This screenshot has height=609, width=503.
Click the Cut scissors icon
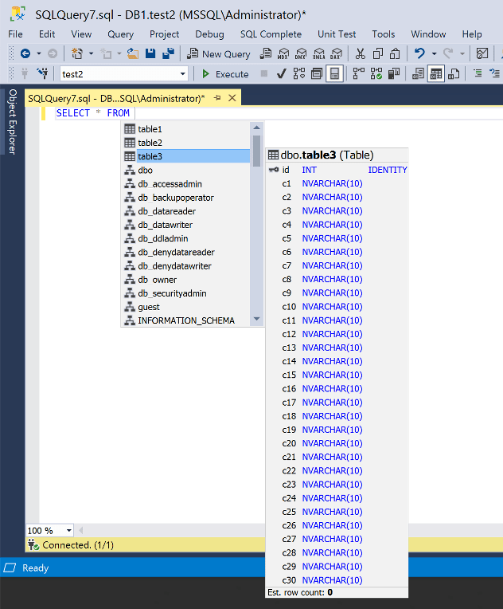[x=361, y=53]
